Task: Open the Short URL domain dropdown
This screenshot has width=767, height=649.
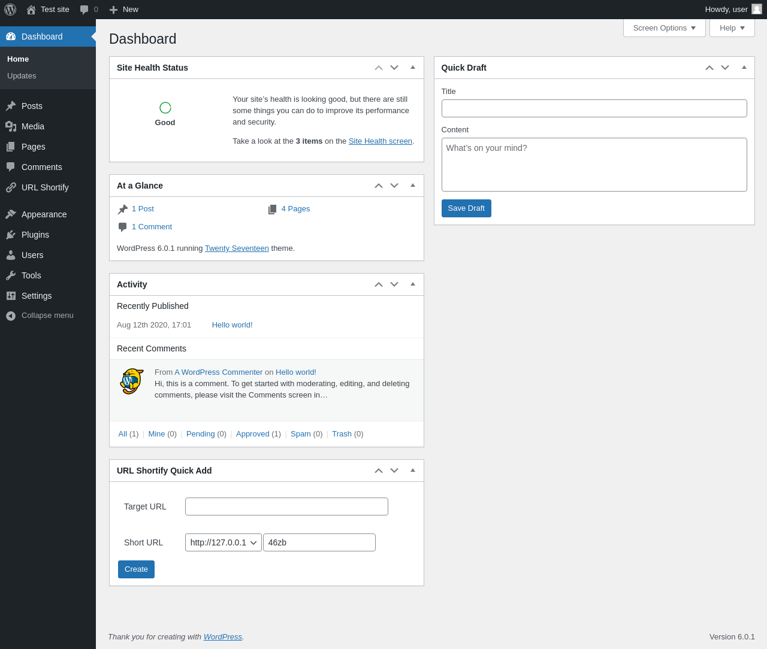Action: 223,542
